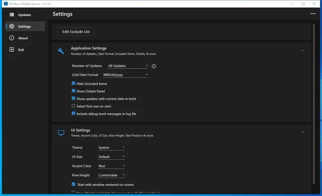Disable Start with window centered on screen
The width and height of the screenshot is (322, 196).
point(74,184)
